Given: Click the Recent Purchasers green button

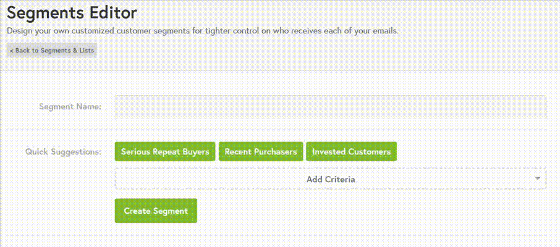Looking at the screenshot, I should [260, 151].
